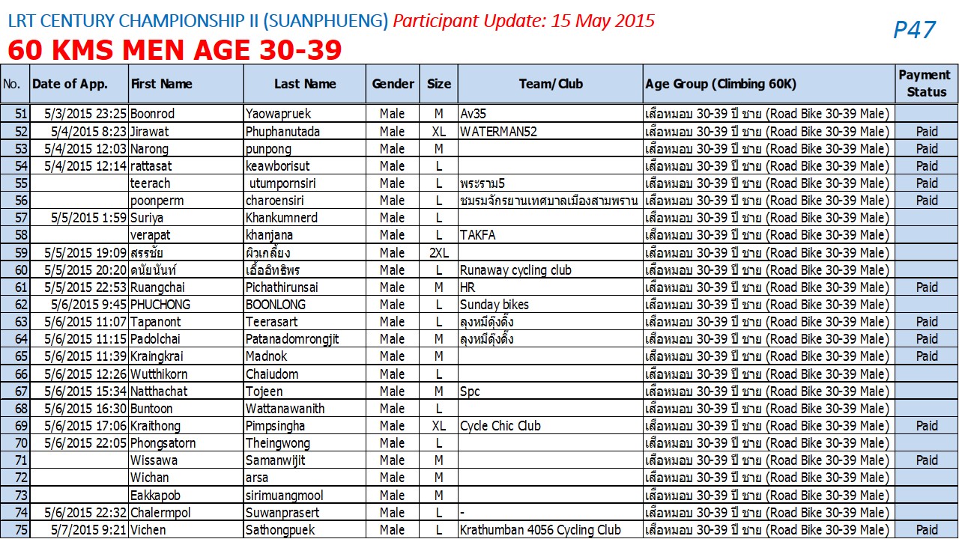Select the Team/Club column header

coord(551,84)
